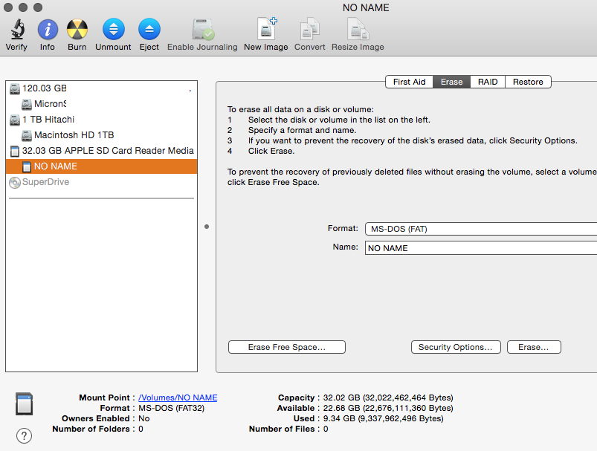The image size is (597, 451).
Task: Open the Info toolbar icon
Action: [x=48, y=29]
